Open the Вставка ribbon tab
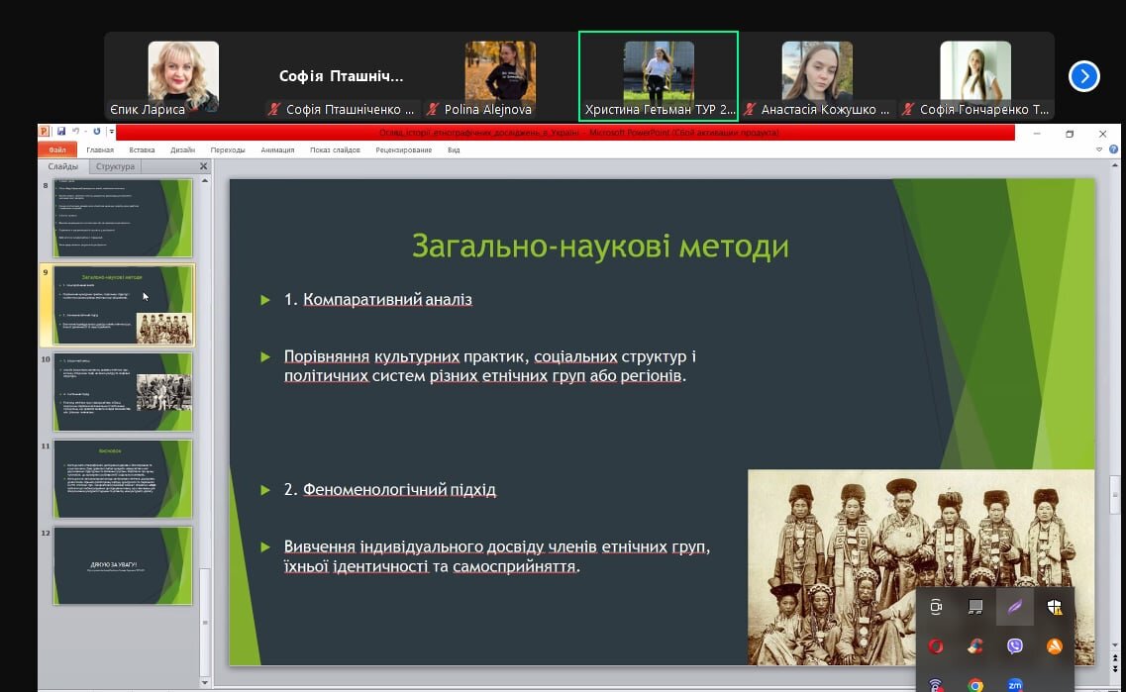The width and height of the screenshot is (1126, 692). (x=142, y=150)
